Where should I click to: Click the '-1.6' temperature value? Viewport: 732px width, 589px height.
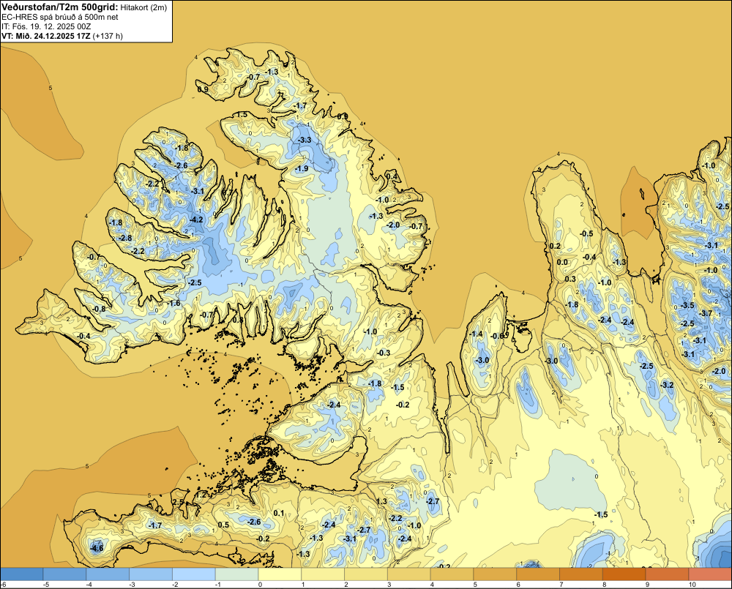point(173,304)
